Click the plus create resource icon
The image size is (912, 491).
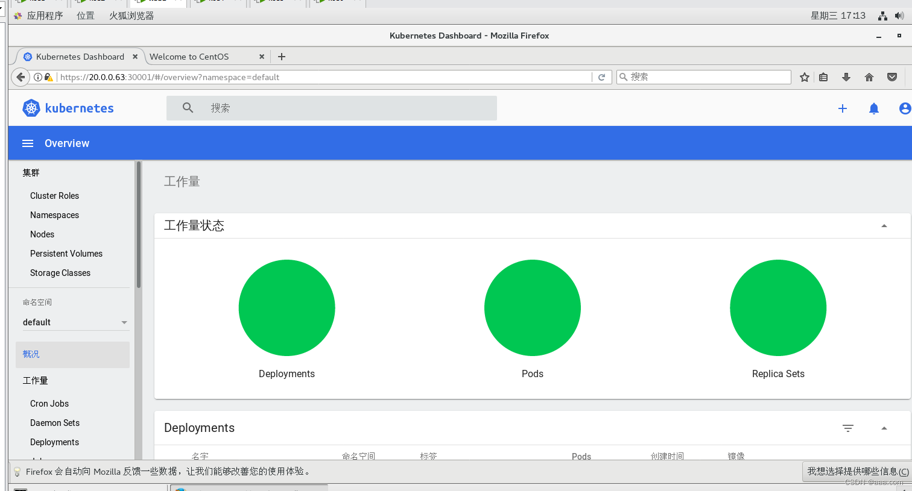pos(843,108)
